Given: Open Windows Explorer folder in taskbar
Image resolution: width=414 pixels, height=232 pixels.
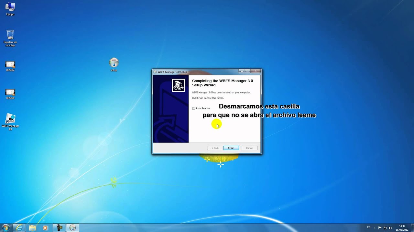Looking at the screenshot, I should tap(33, 228).
